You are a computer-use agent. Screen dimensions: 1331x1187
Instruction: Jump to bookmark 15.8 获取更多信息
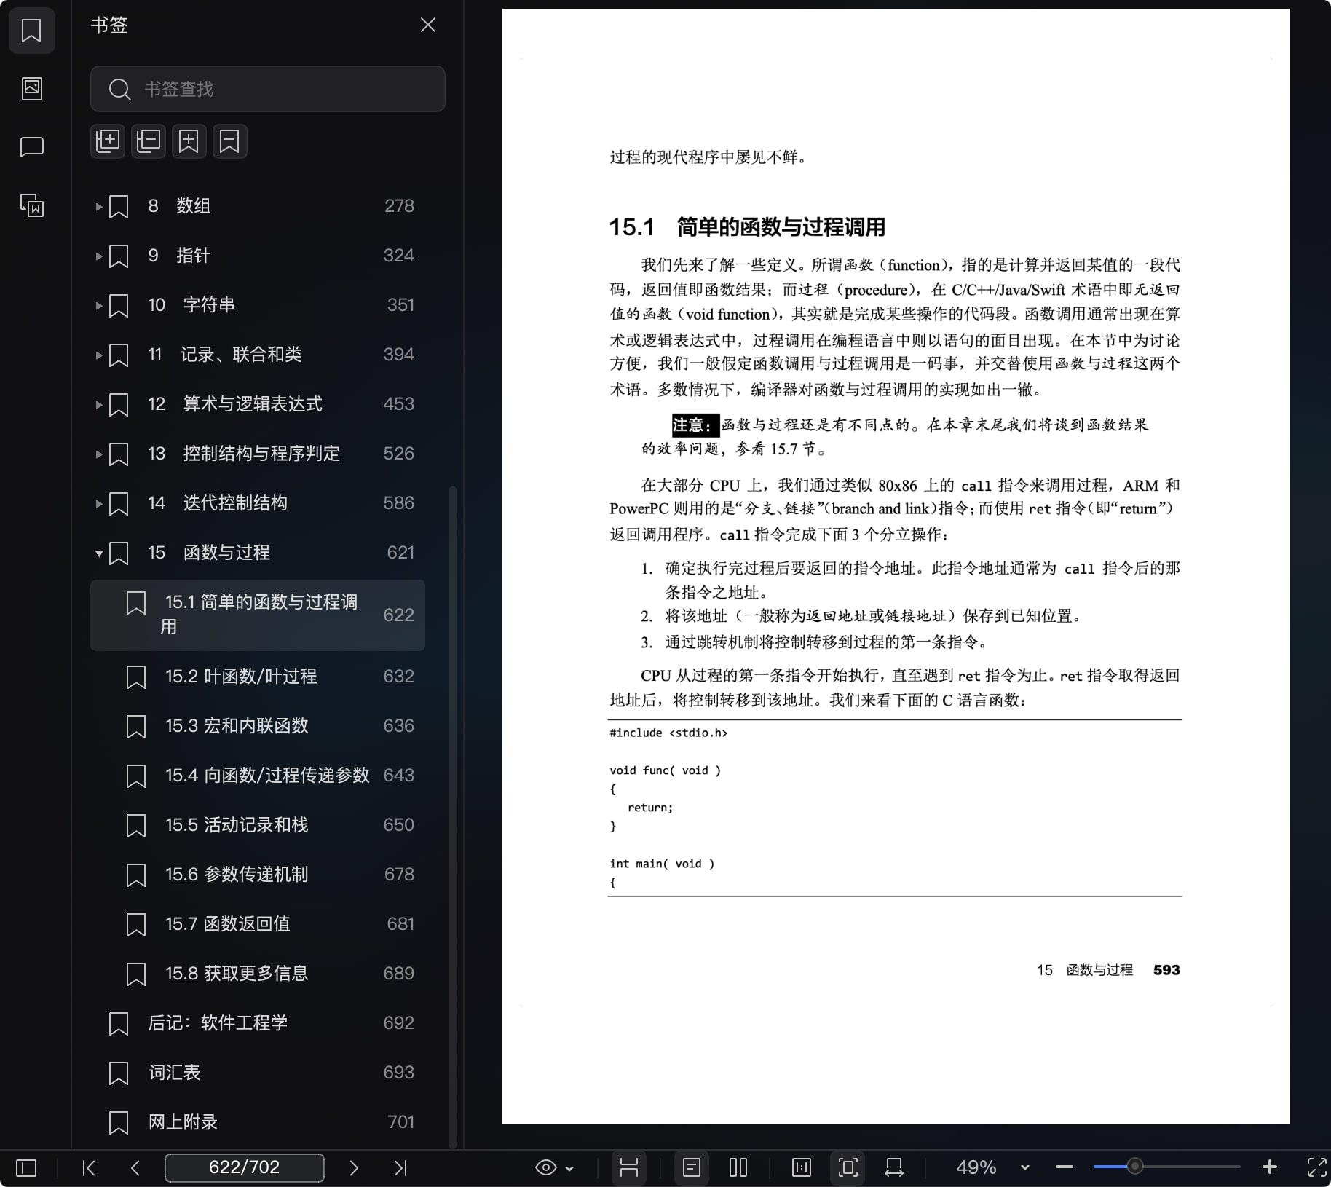tap(258, 974)
